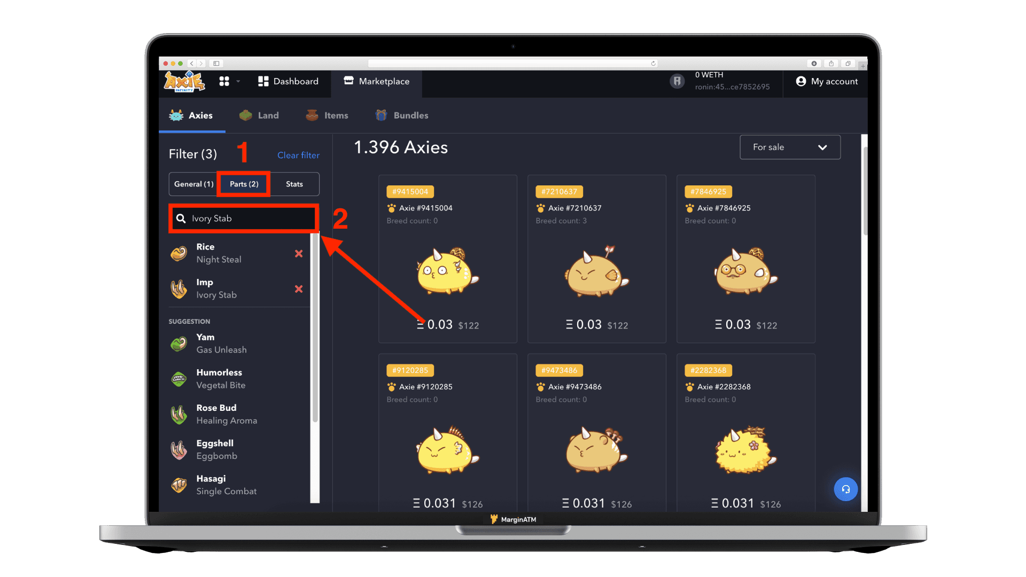Remove the Rice Night Steal filter
Image resolution: width=1026 pixels, height=577 pixels.
pyautogui.click(x=299, y=254)
